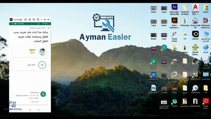The width and height of the screenshot is (211, 119).
Task: Open the Lenovo child profile card
Action: tap(30, 52)
